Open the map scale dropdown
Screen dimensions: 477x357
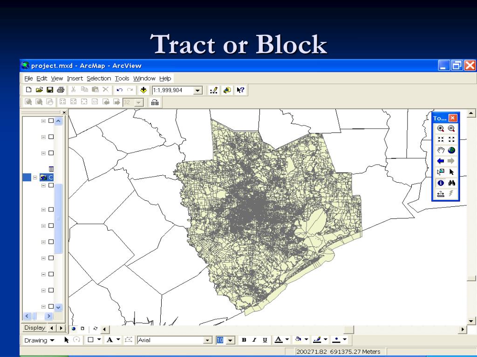198,91
